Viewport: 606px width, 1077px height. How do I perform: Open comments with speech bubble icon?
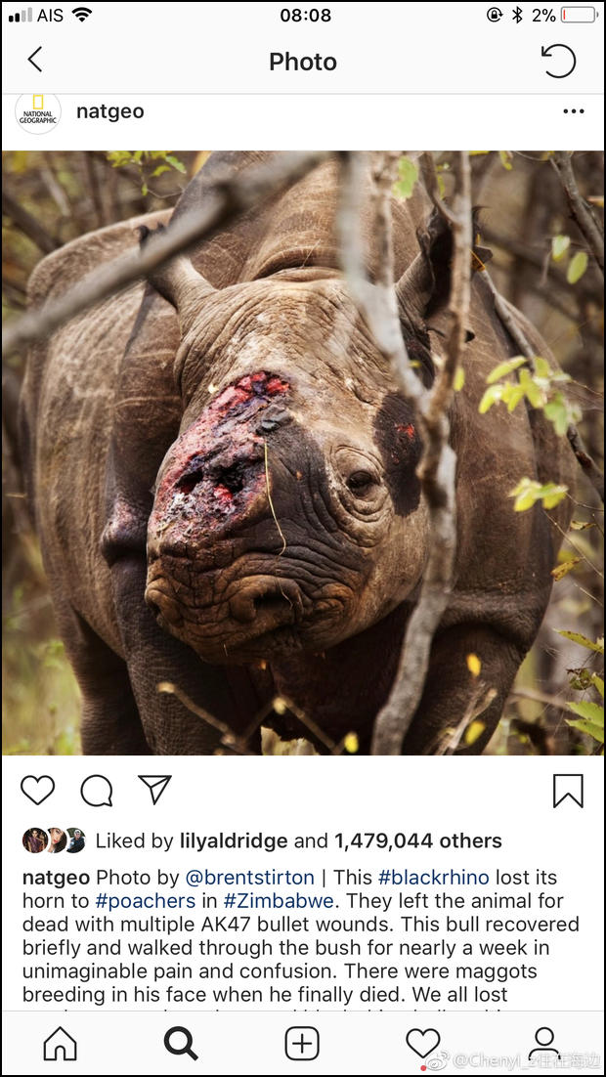pos(96,790)
